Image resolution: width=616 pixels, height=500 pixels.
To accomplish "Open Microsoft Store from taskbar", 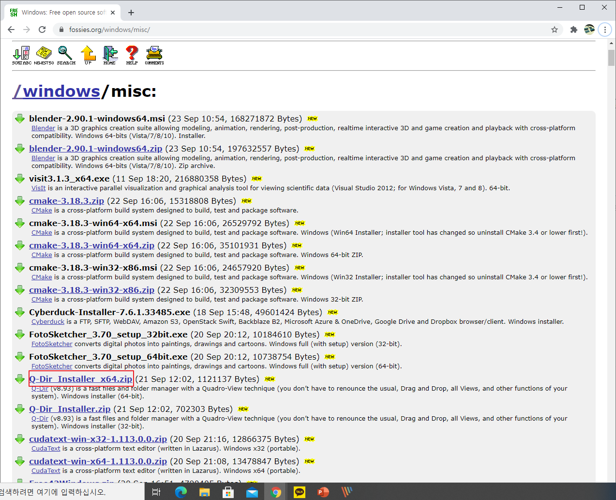I will 228,492.
